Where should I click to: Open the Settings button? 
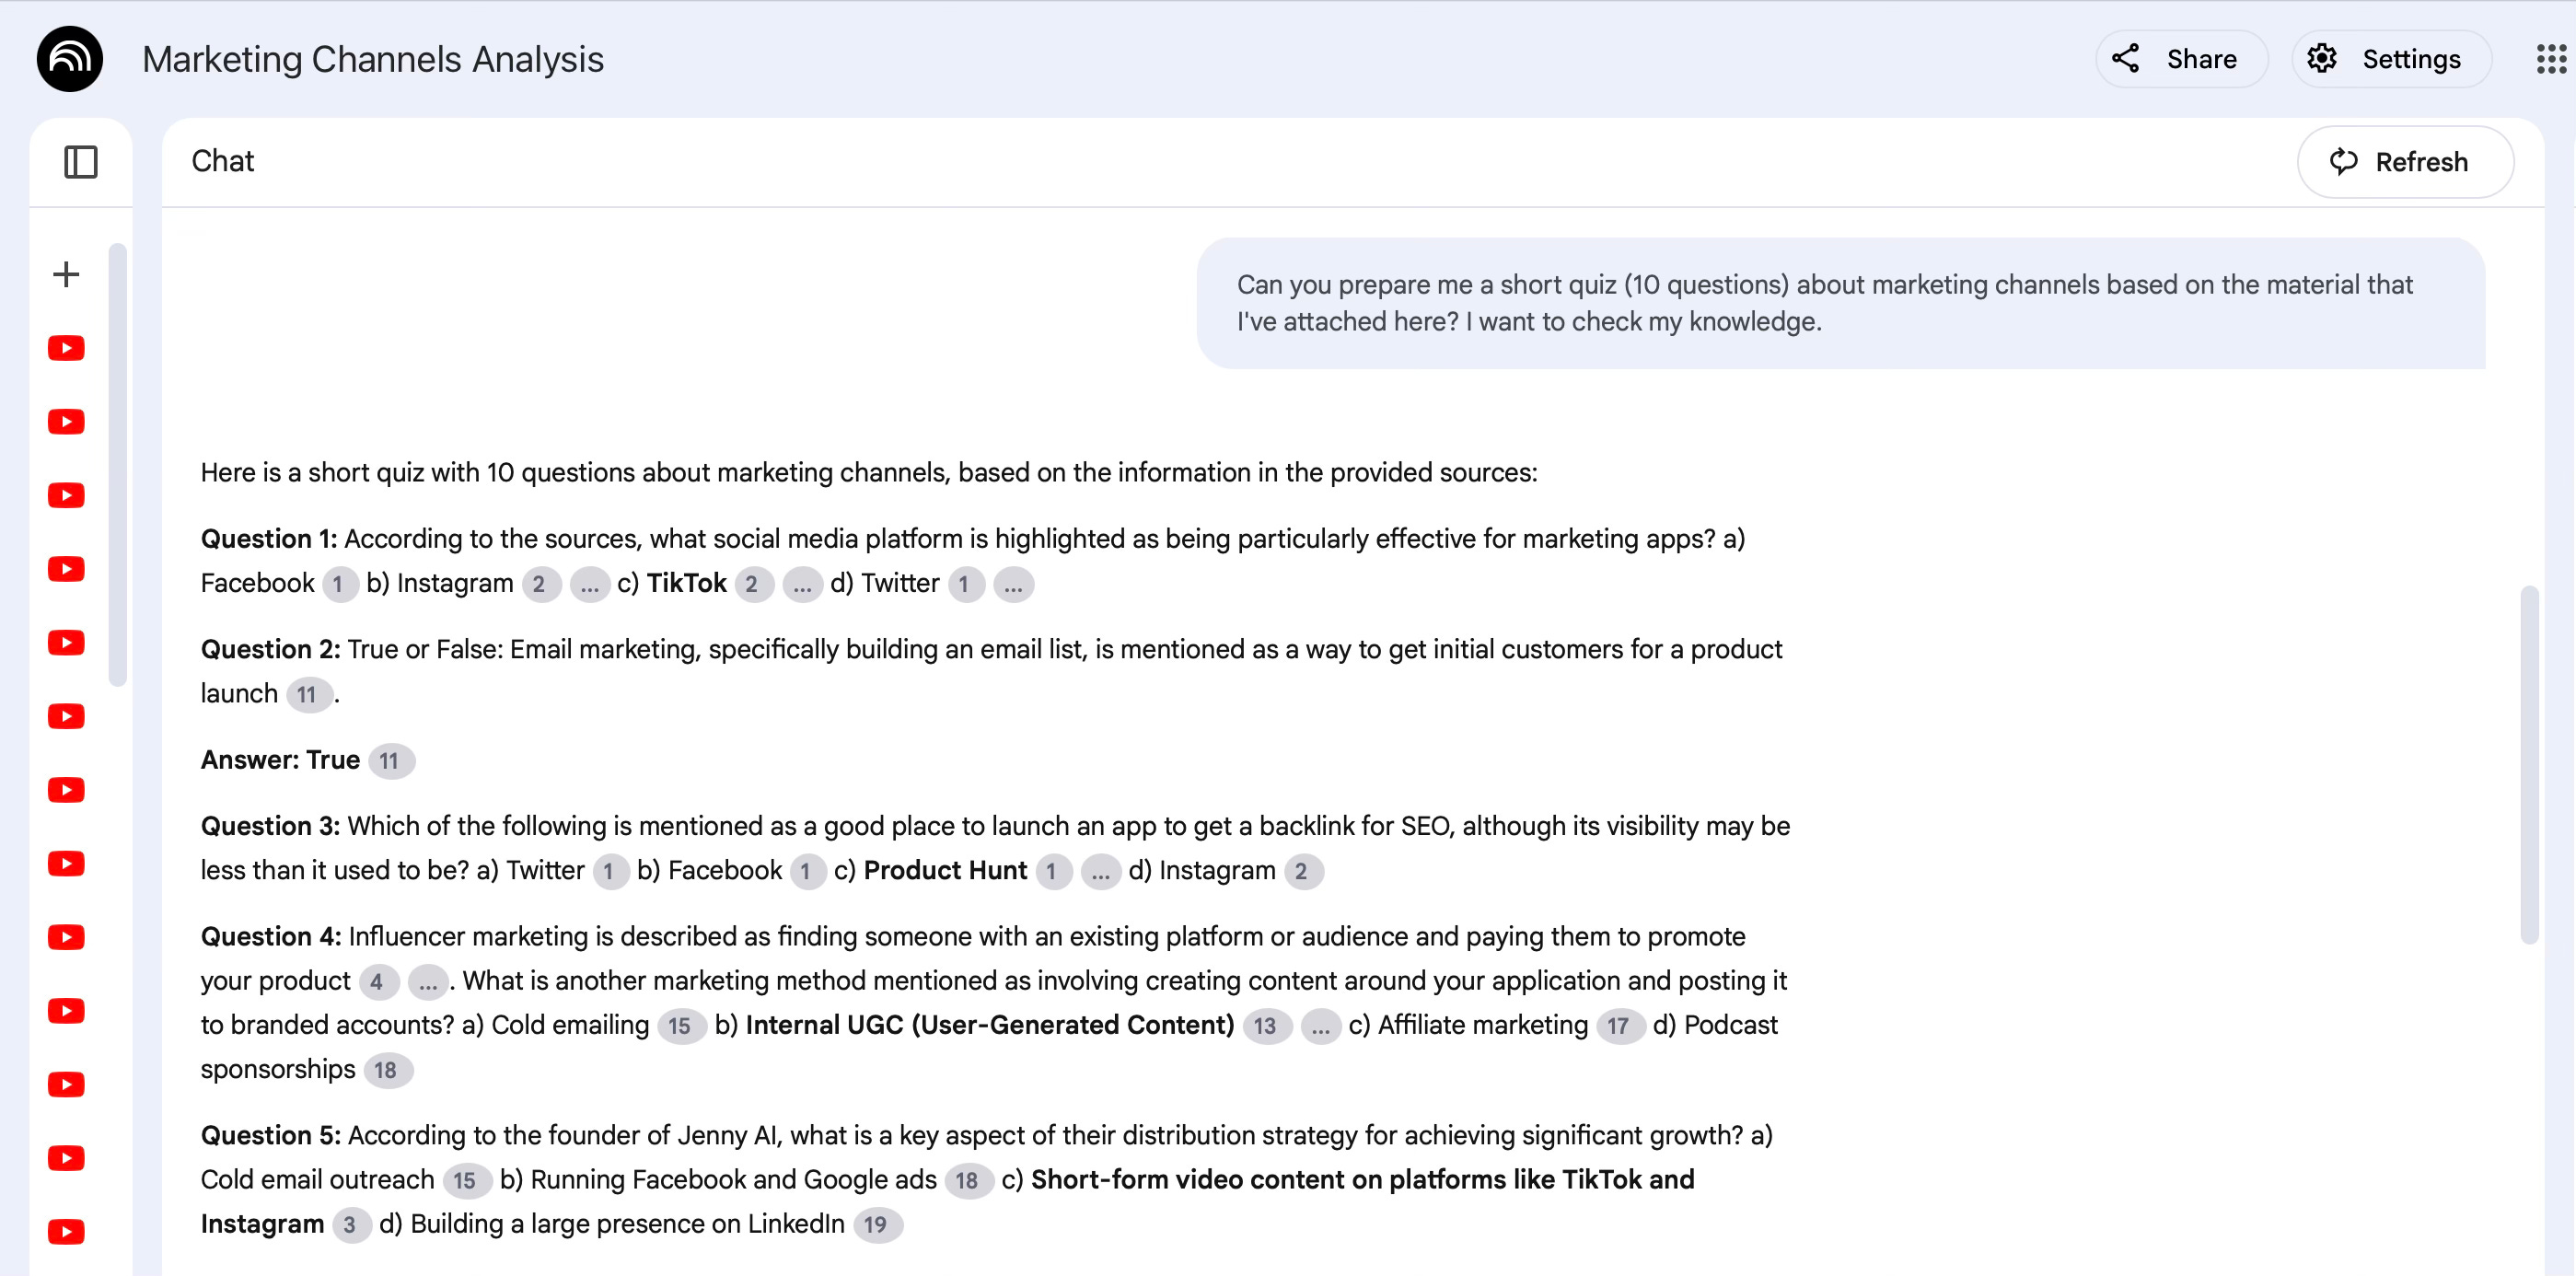pos(2390,59)
